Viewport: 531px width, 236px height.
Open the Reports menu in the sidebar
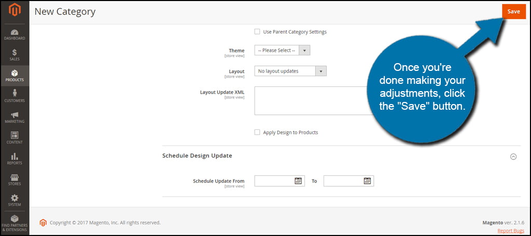point(15,158)
